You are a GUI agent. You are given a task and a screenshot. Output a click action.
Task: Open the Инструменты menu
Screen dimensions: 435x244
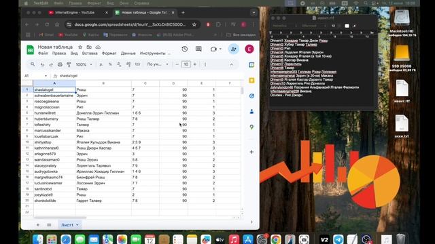152,53
